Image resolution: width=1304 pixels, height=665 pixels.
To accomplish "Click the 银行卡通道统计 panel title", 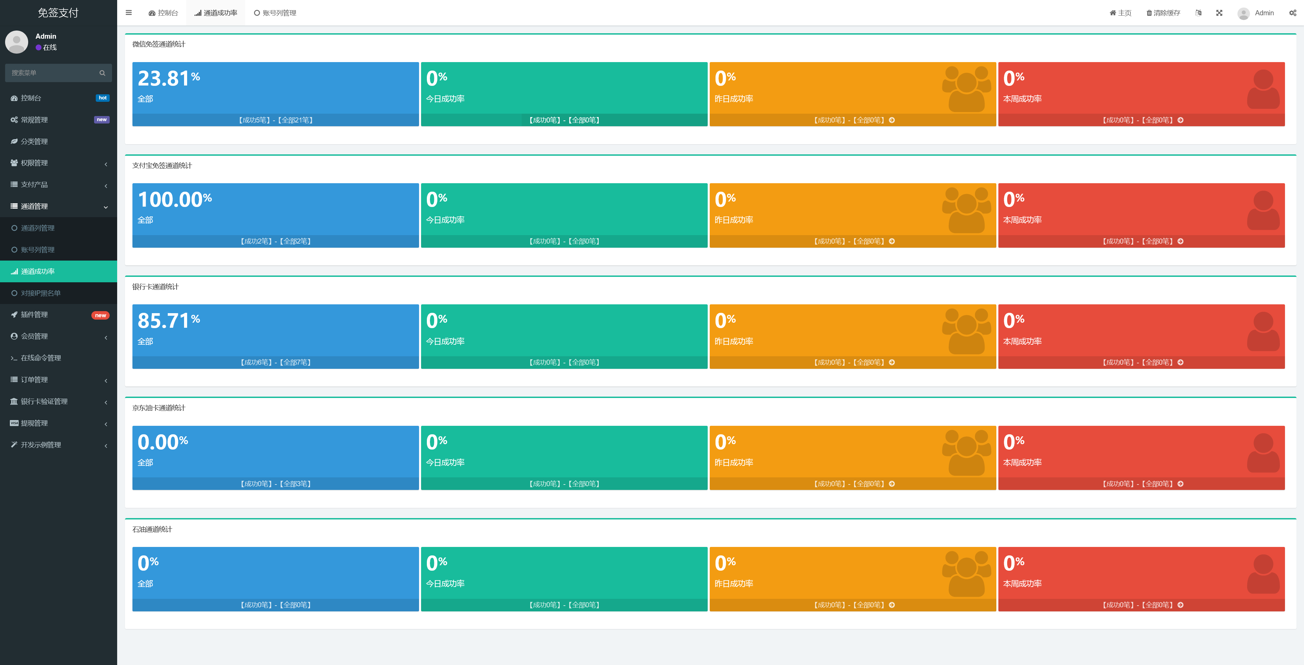I will click(156, 287).
